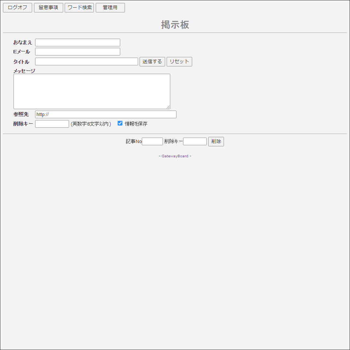The height and width of the screenshot is (350, 350).
Task: Click the 記事No input box
Action: click(152, 142)
